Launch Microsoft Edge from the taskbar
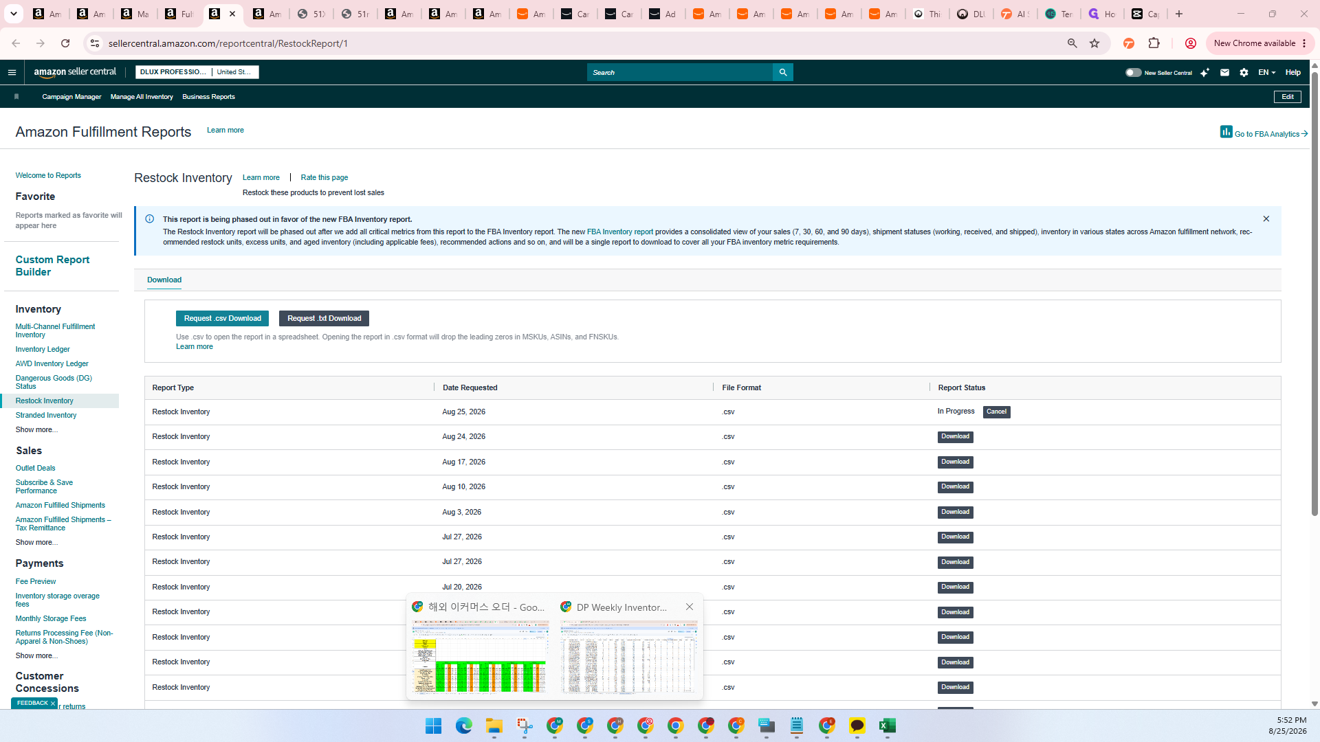Viewport: 1320px width, 742px height. [x=464, y=726]
